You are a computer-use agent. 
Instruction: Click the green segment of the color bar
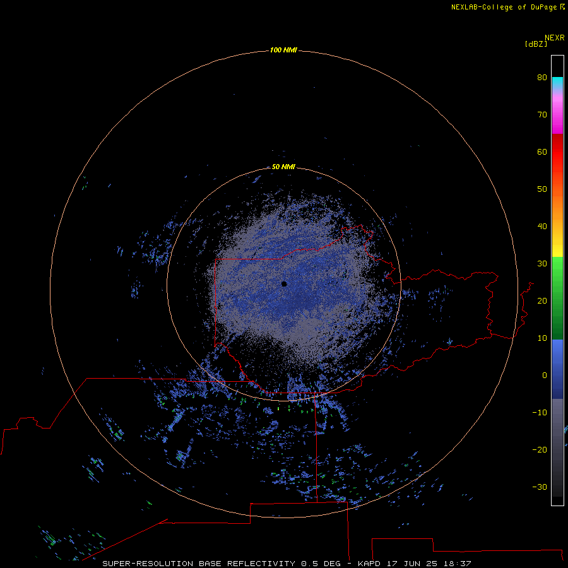point(557,298)
